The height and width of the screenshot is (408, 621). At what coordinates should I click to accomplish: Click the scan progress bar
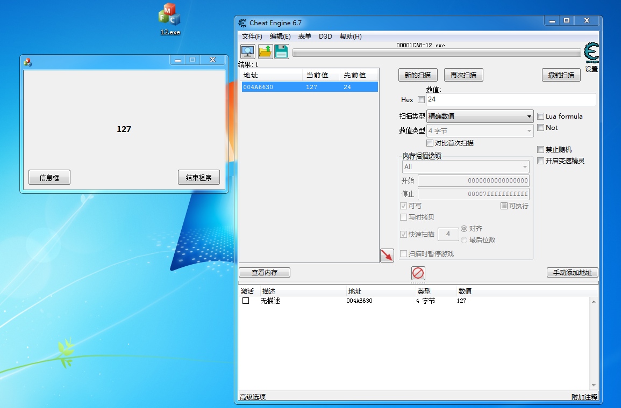coord(437,53)
